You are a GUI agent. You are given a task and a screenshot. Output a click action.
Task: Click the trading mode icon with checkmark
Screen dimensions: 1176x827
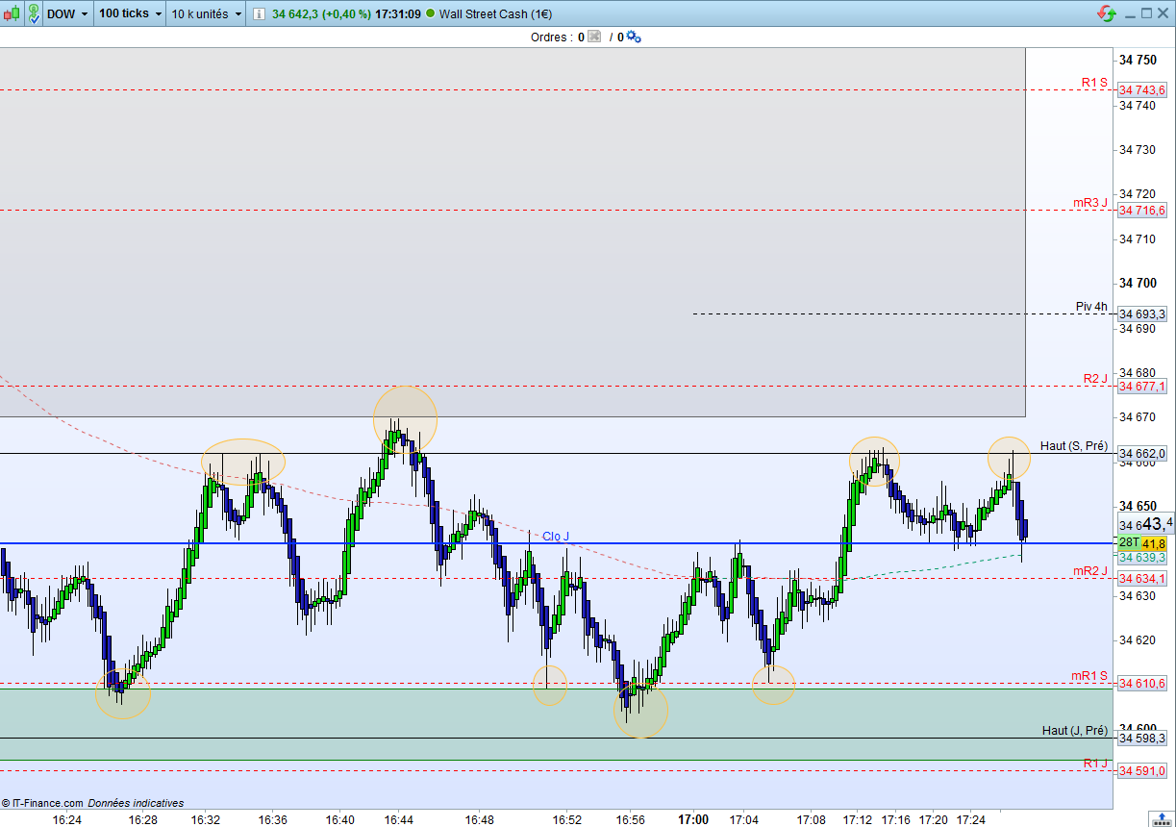(34, 13)
